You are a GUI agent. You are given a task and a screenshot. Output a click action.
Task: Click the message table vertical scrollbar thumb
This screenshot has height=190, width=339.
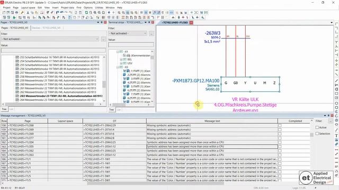click(x=311, y=135)
